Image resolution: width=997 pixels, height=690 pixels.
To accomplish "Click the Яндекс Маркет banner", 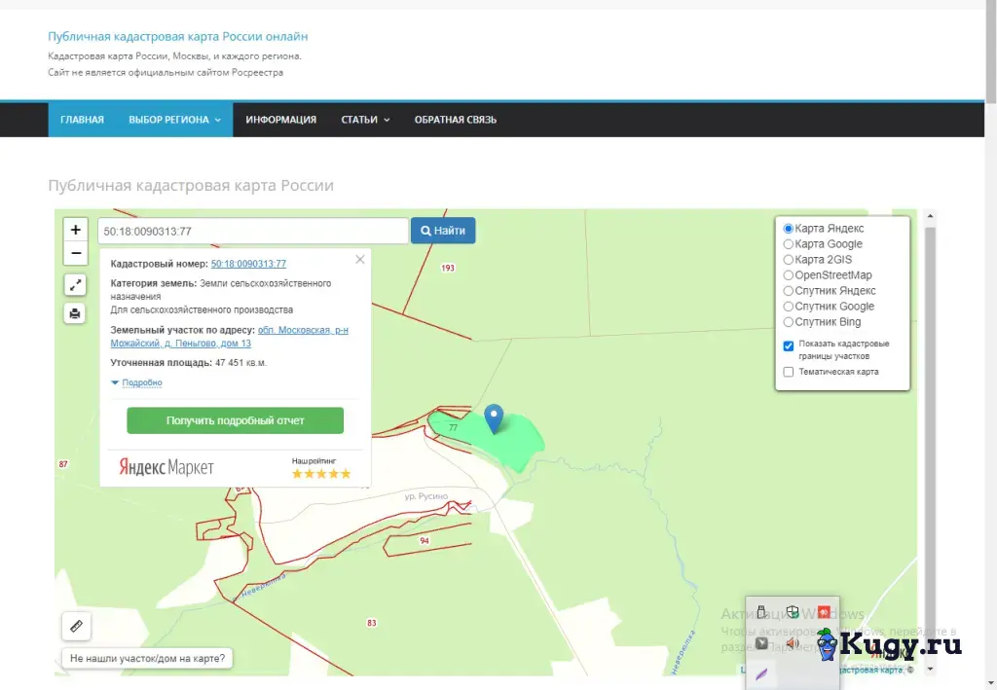I will pyautogui.click(x=166, y=467).
